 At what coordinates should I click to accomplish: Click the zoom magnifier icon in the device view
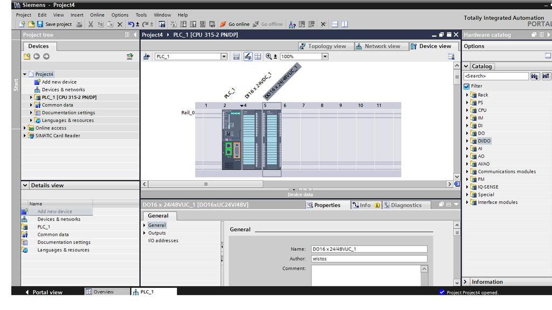(268, 56)
